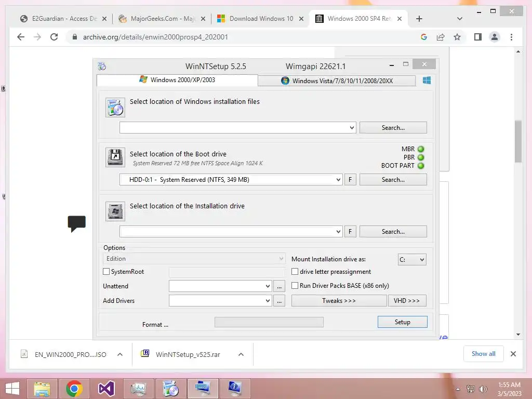Click Search for the Installation drive

pyautogui.click(x=393, y=231)
